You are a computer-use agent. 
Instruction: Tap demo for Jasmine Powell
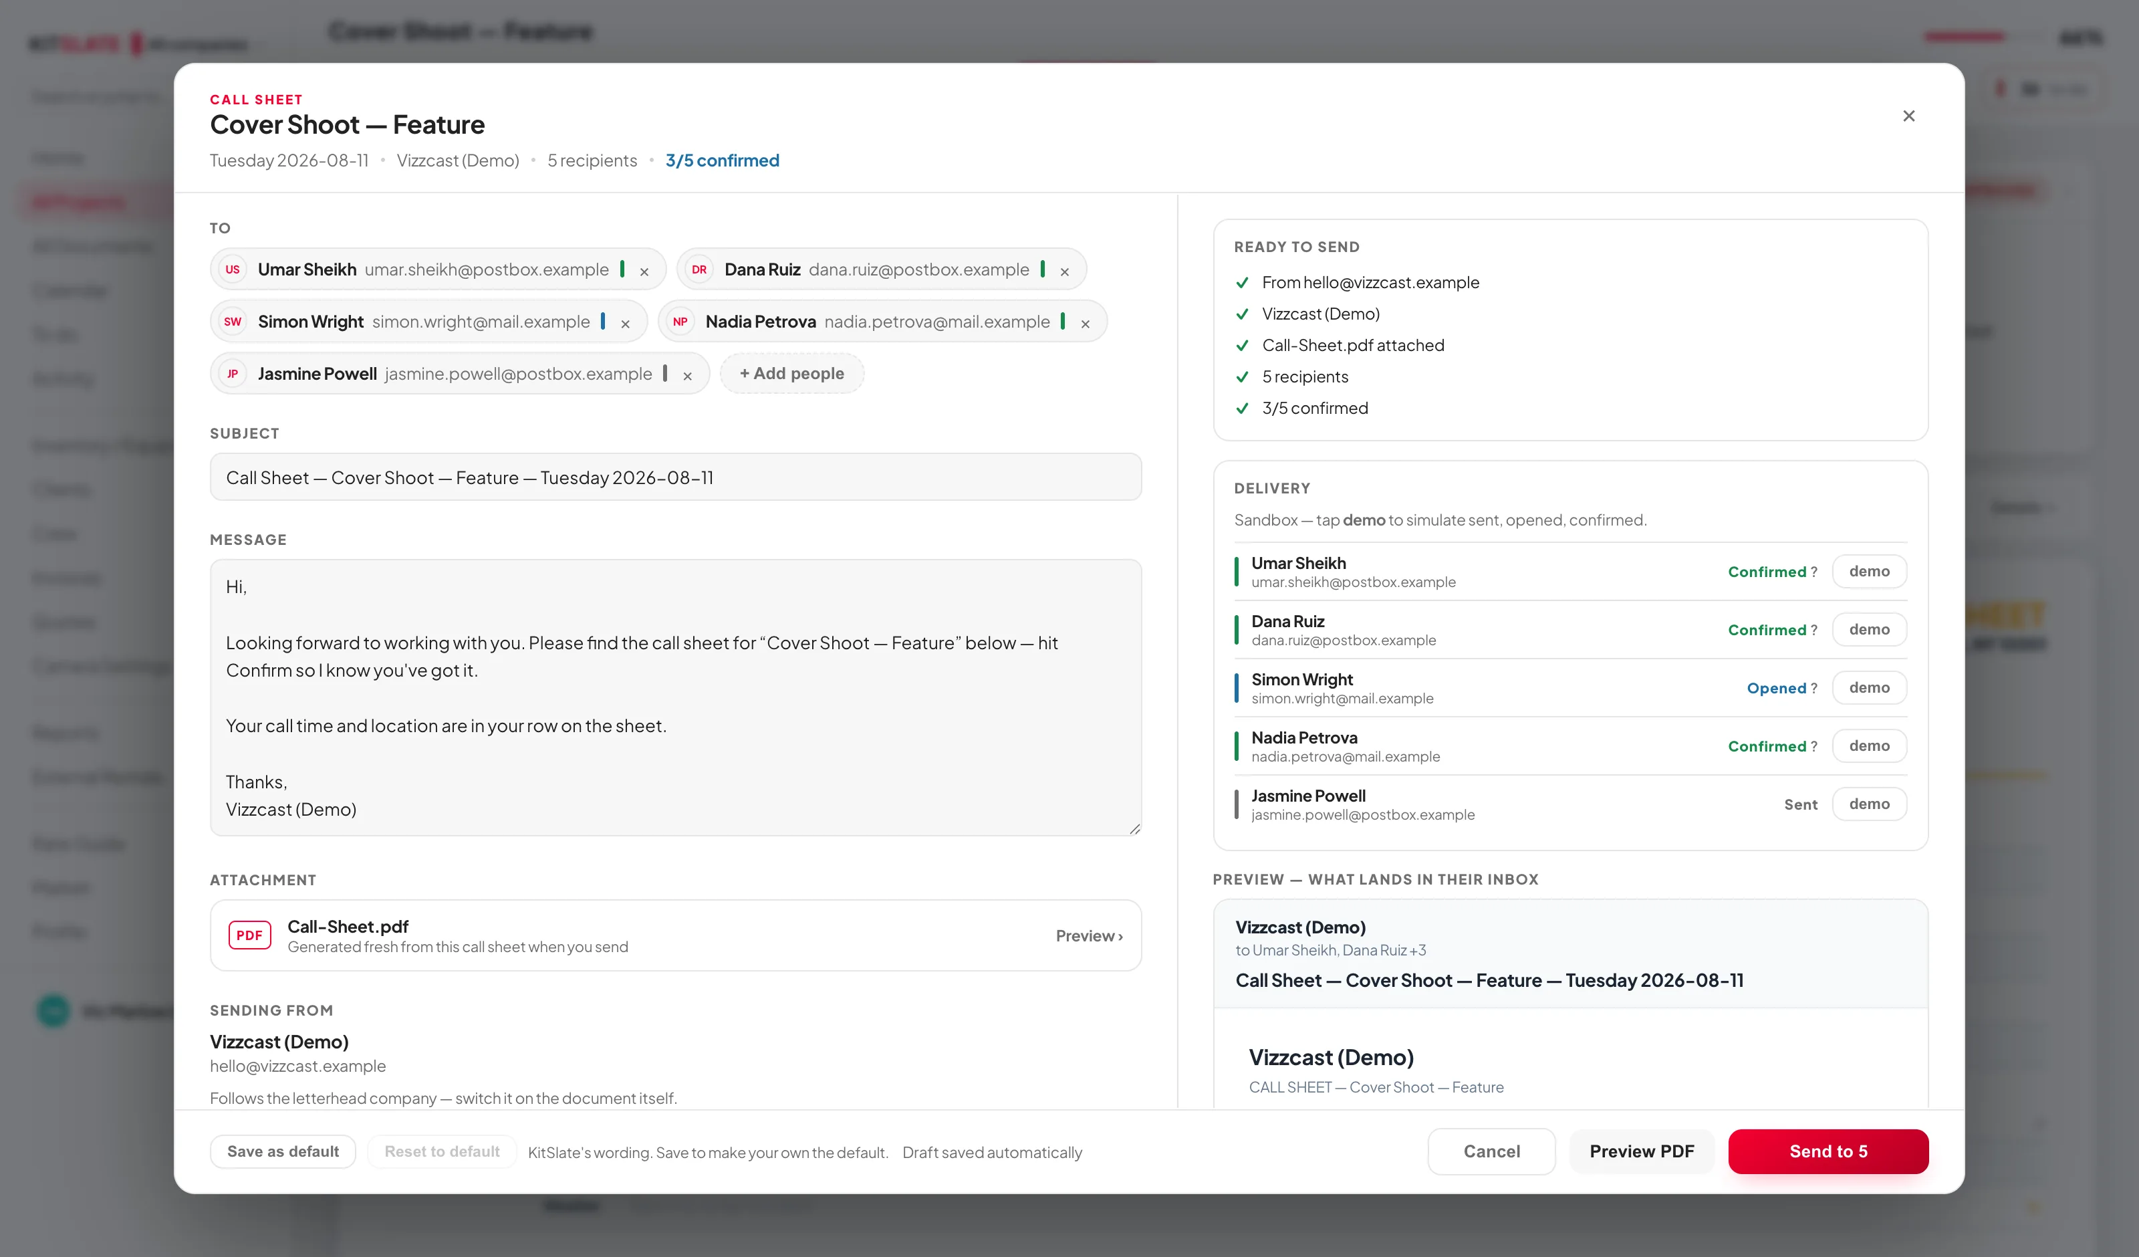coord(1869,804)
